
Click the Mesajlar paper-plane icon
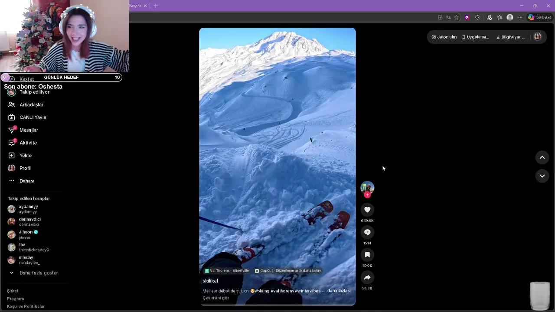click(12, 130)
